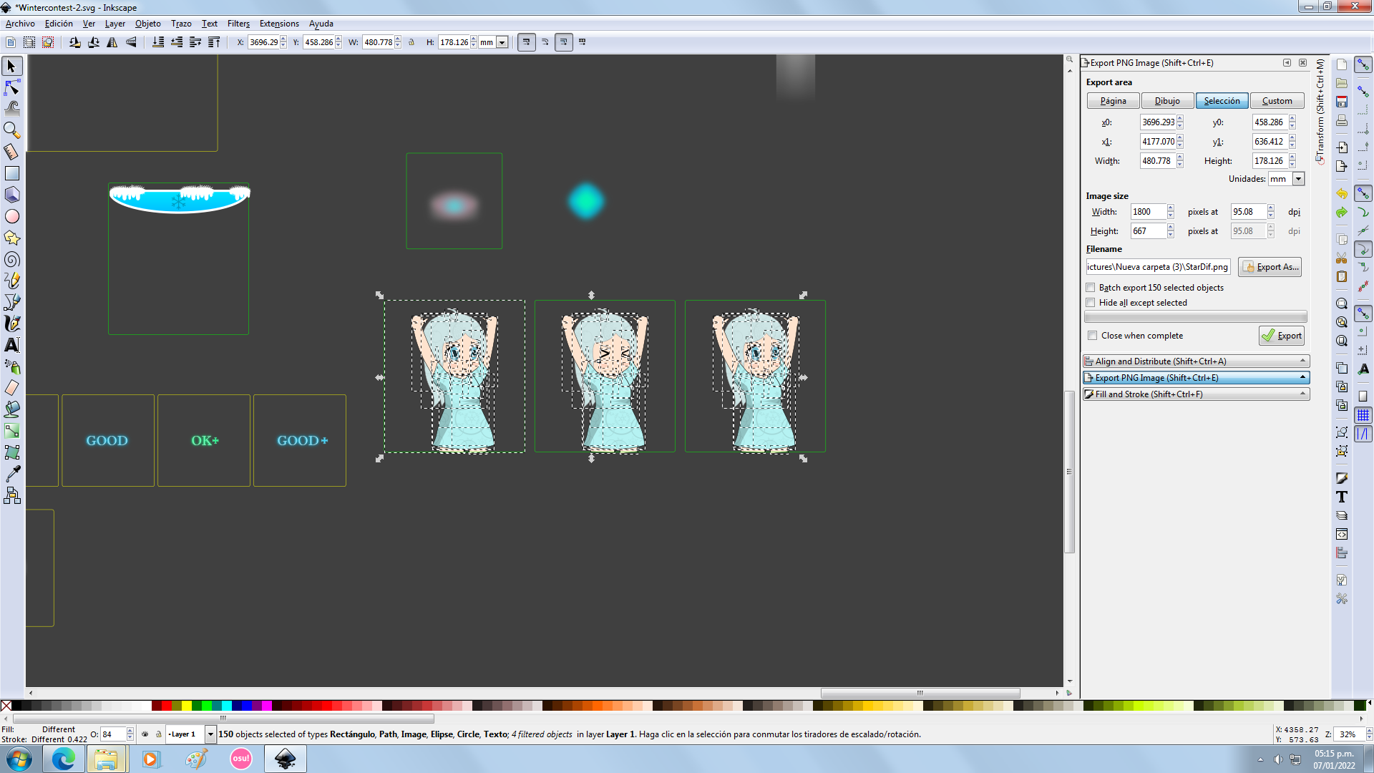Collapse Export PNG Image panel
This screenshot has height=773, width=1374.
(1196, 378)
